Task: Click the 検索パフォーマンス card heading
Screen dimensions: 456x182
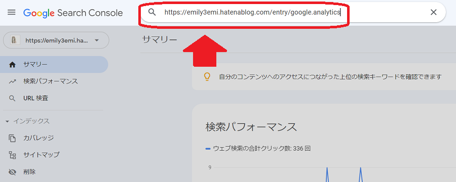Action: pos(251,127)
